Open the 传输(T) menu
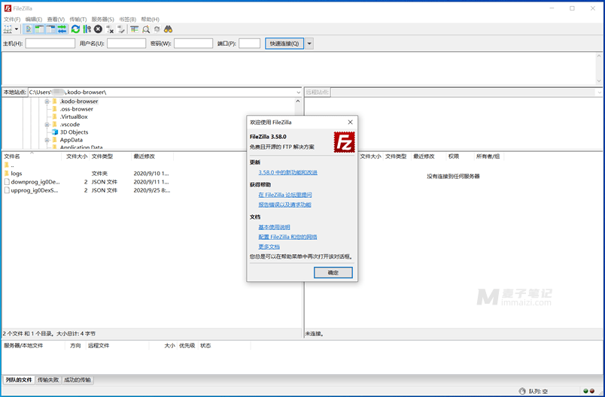Screen dimensions: 605x397 click(x=78, y=20)
